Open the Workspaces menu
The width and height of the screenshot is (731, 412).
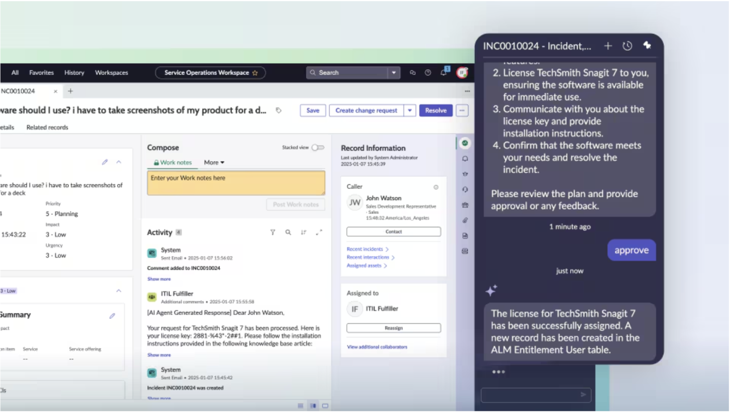point(111,73)
